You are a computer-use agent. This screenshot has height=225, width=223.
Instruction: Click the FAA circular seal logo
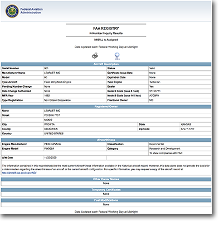pyautogui.click(x=12, y=11)
